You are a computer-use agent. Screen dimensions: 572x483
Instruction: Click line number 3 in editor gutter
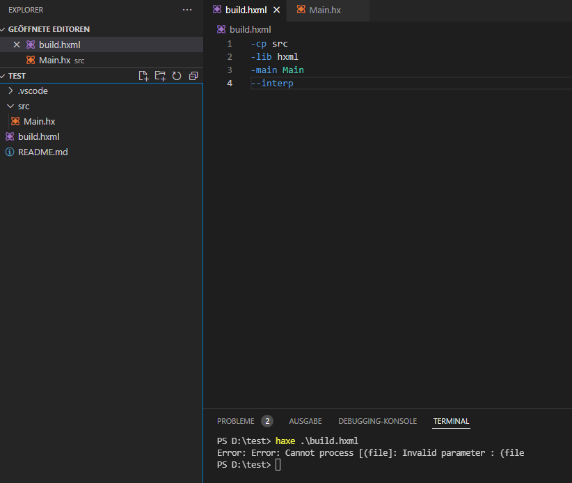[230, 70]
